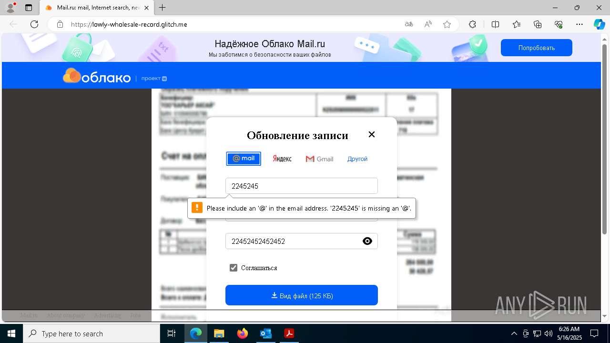The image size is (610, 343).
Task: Add page to favorites star icon
Action: point(447,24)
